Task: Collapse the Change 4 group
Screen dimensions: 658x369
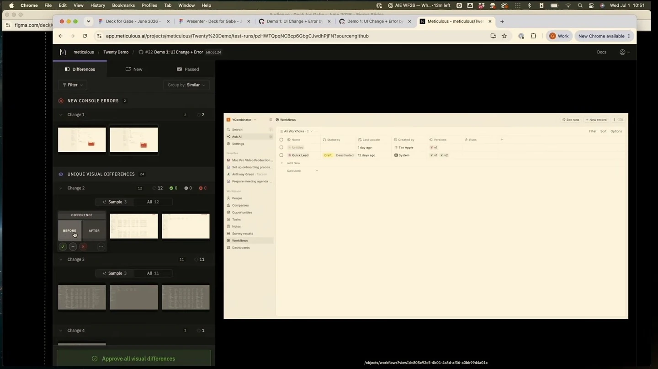Action: (x=61, y=330)
